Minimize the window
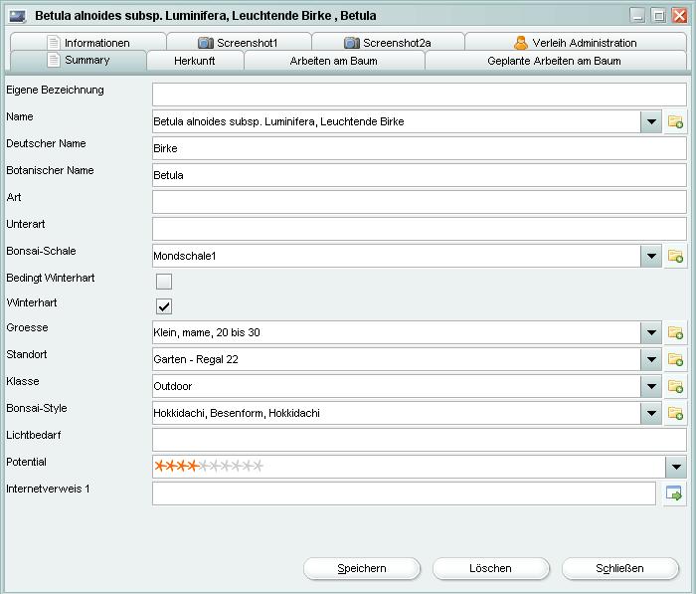The width and height of the screenshot is (696, 594). (x=637, y=16)
